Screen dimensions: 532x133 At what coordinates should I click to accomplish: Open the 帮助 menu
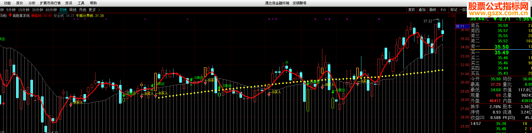point(93,3)
